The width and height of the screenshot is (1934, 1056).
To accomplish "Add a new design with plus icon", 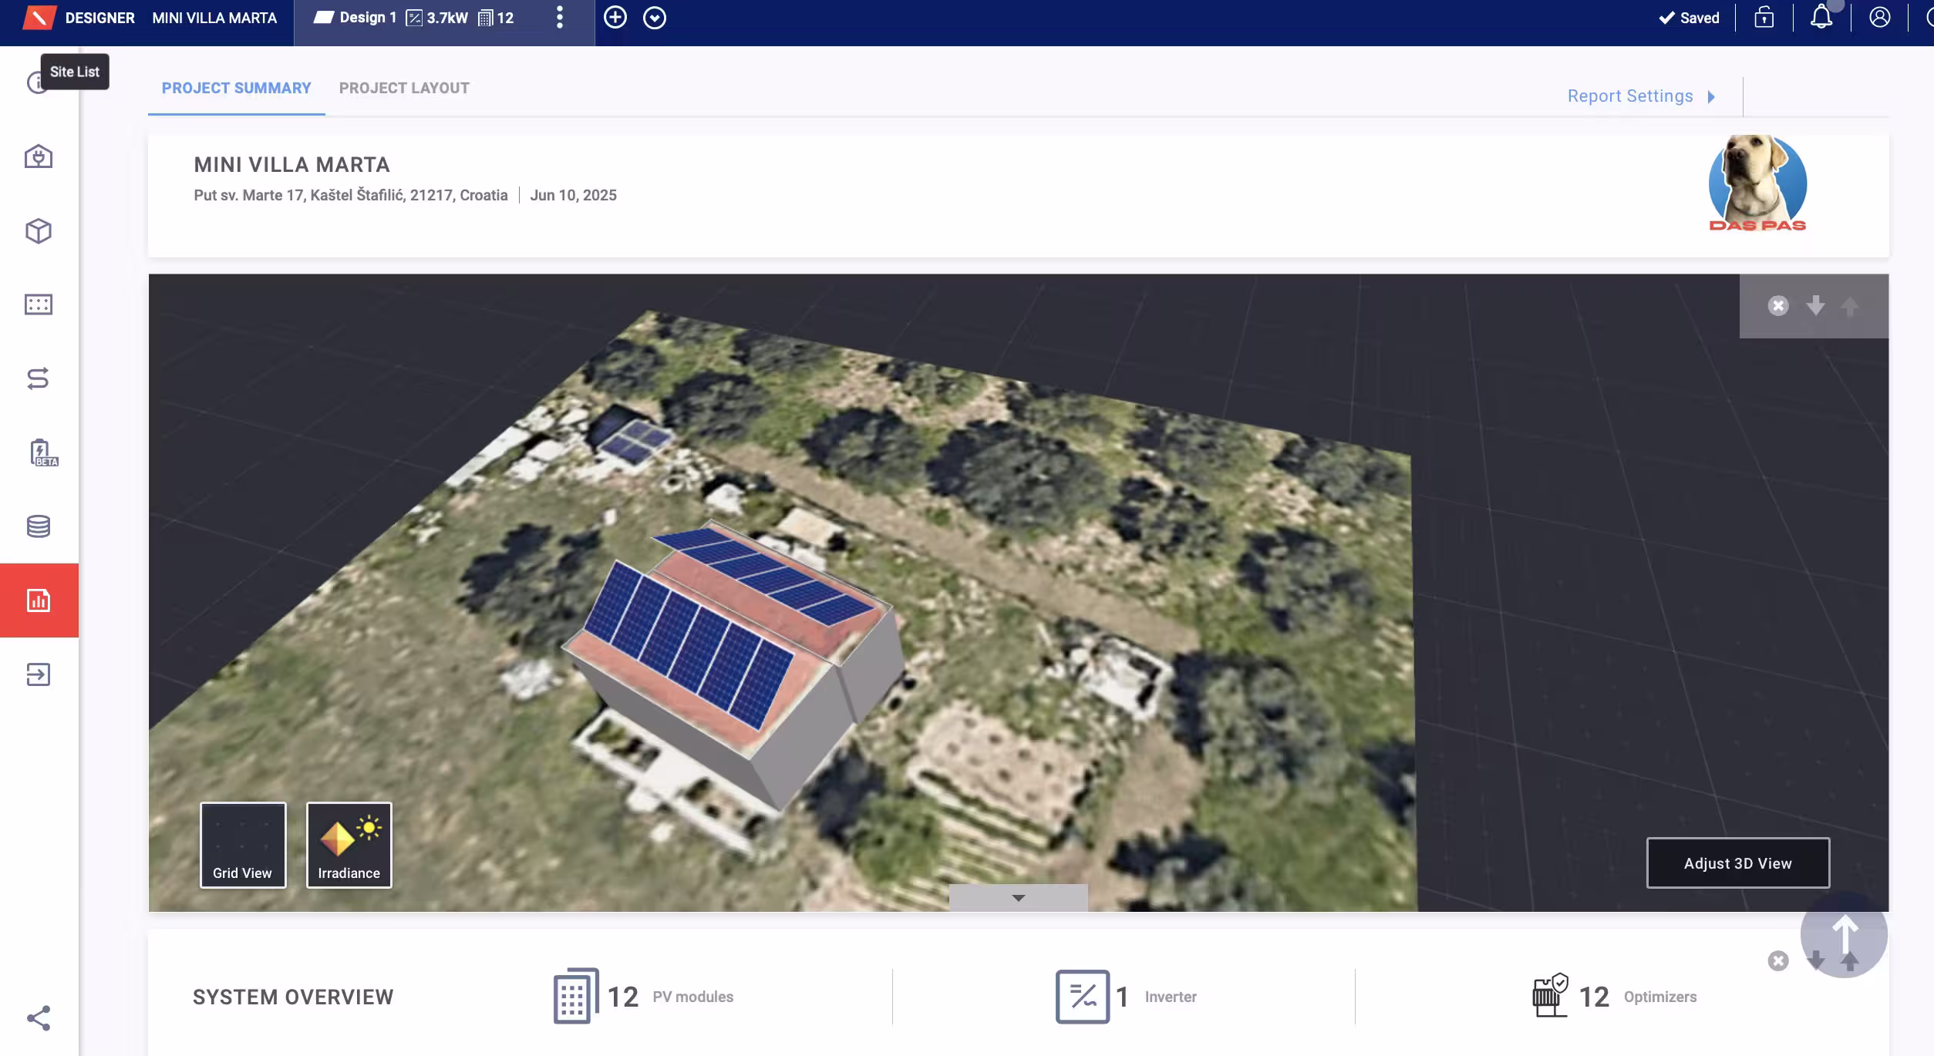I will coord(615,17).
